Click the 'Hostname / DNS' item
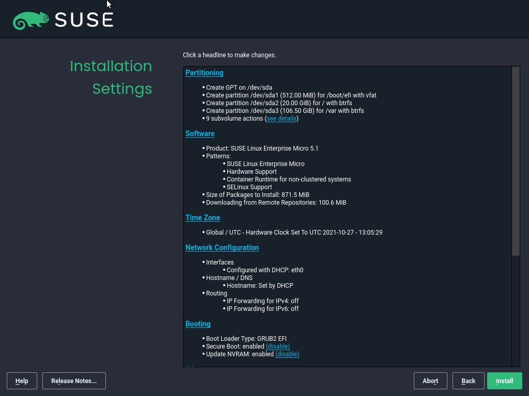529x396 pixels. click(x=229, y=278)
